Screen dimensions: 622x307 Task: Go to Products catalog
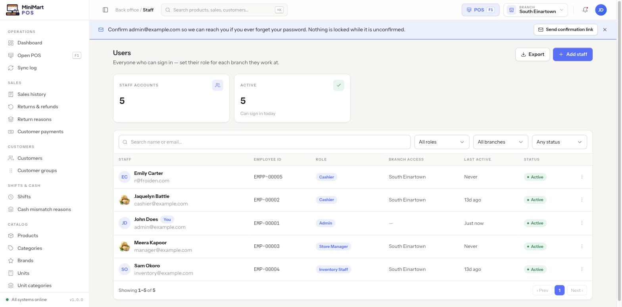pos(44,236)
